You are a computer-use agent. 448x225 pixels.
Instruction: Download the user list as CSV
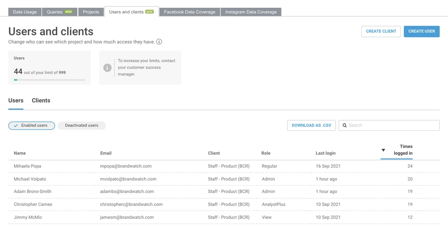pos(311,126)
